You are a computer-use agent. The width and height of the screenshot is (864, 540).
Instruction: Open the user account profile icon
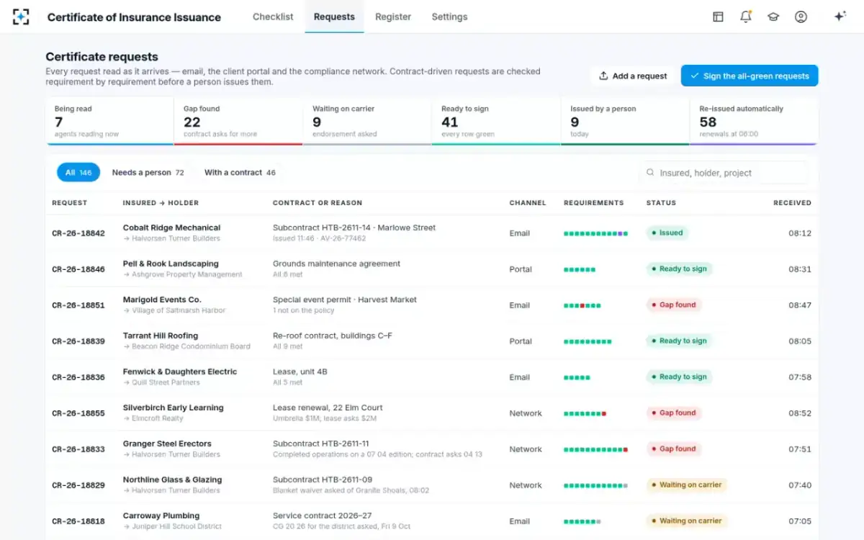point(801,17)
